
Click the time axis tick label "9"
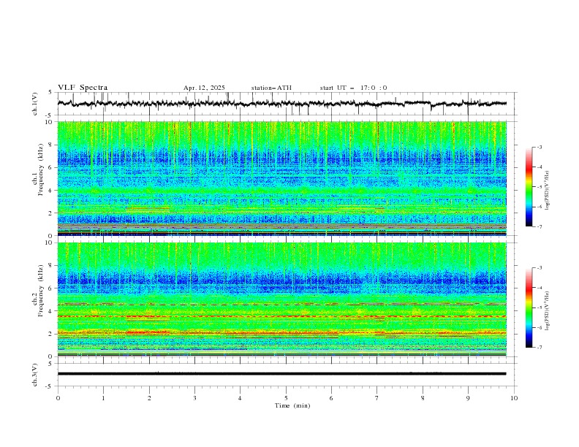point(468,398)
